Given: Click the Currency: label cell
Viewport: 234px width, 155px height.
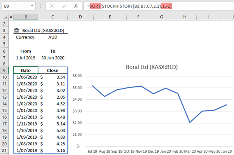Looking at the screenshot, I should (26, 37).
